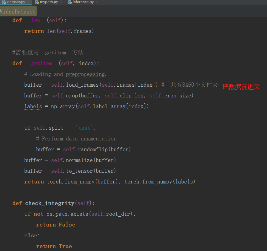The height and width of the screenshot is (251, 267).
Task: Select the inference.py tab
Action: pos(83,2)
